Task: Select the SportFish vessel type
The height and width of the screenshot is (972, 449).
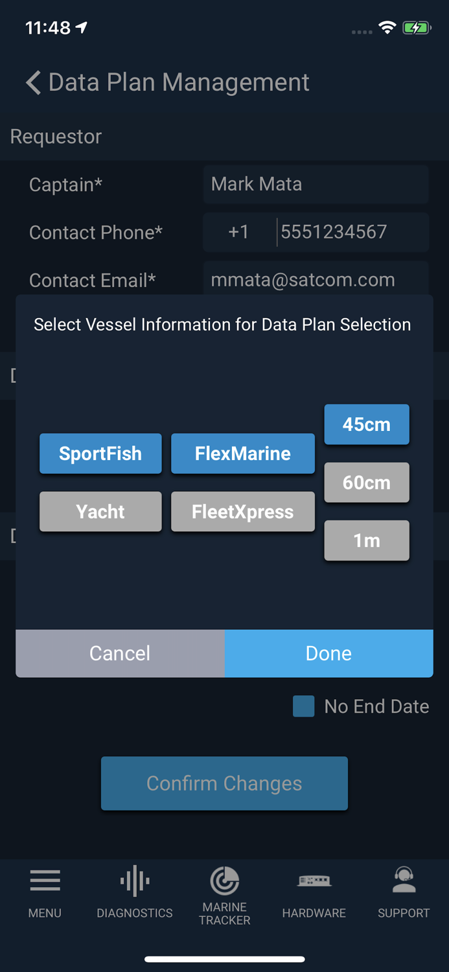Action: 100,454
